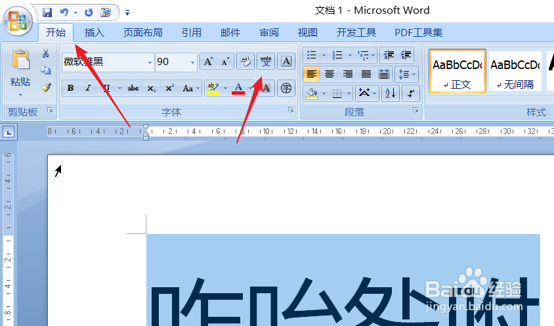
Task: Open the highlight color dropdown arrow
Action: [225, 88]
